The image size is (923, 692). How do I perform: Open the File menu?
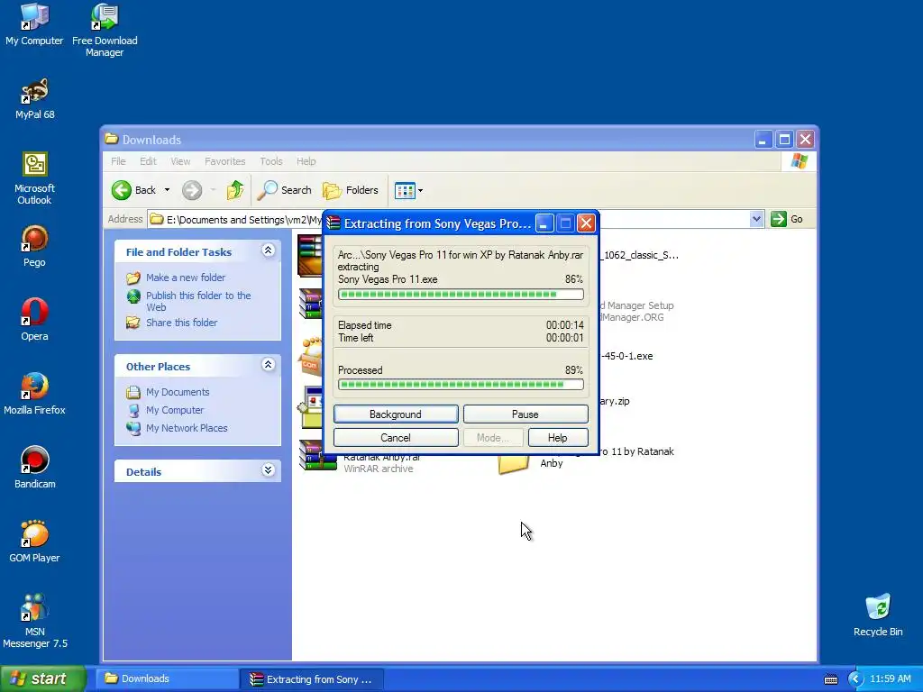coord(118,161)
